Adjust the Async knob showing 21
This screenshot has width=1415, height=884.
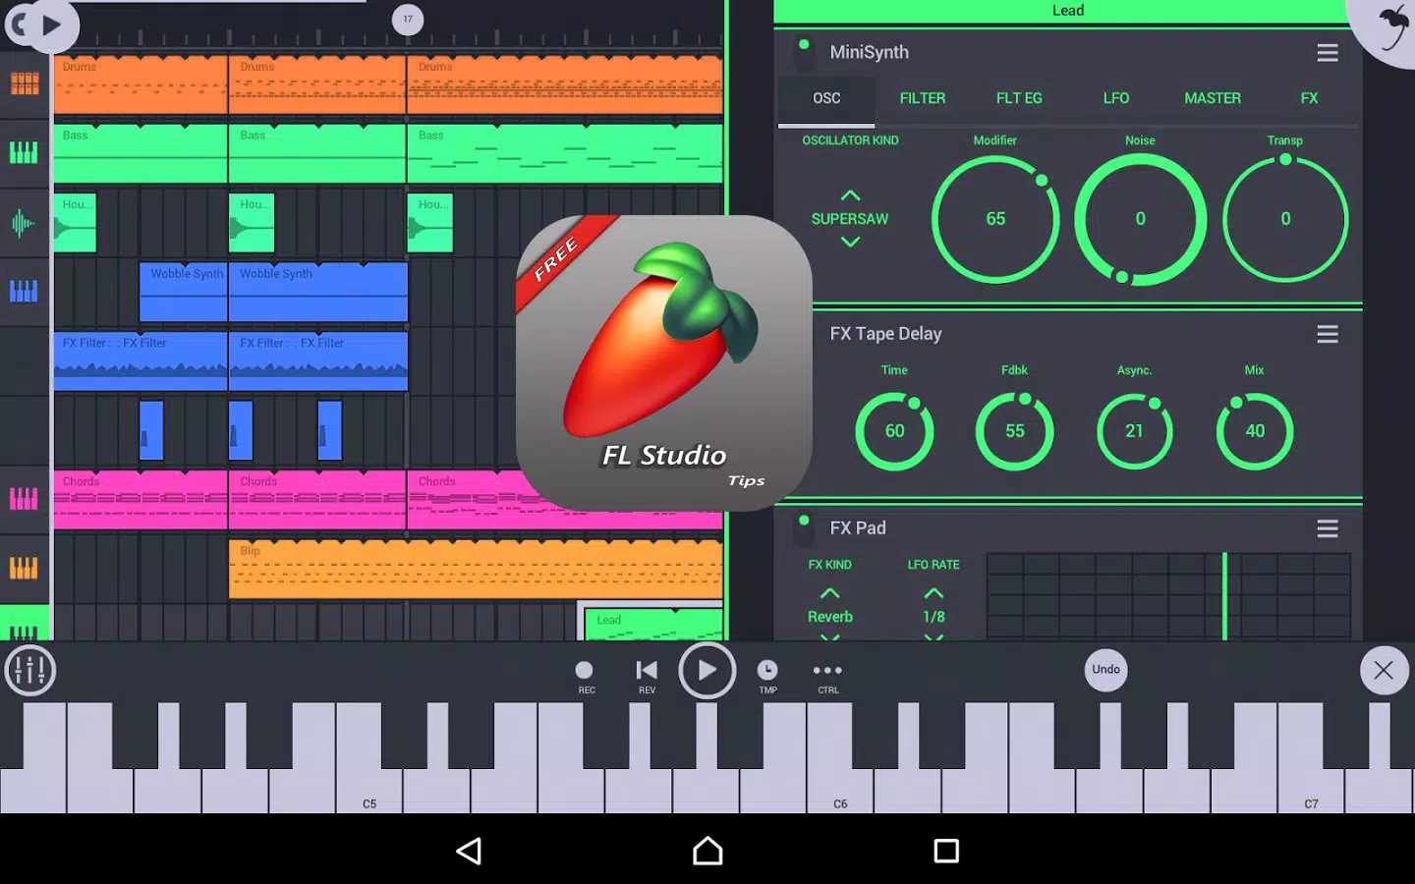(x=1135, y=431)
